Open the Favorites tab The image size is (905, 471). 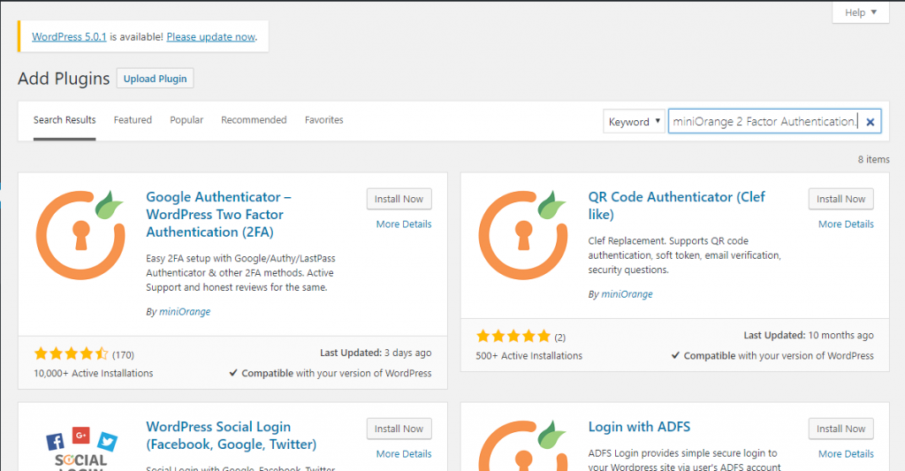tap(323, 120)
